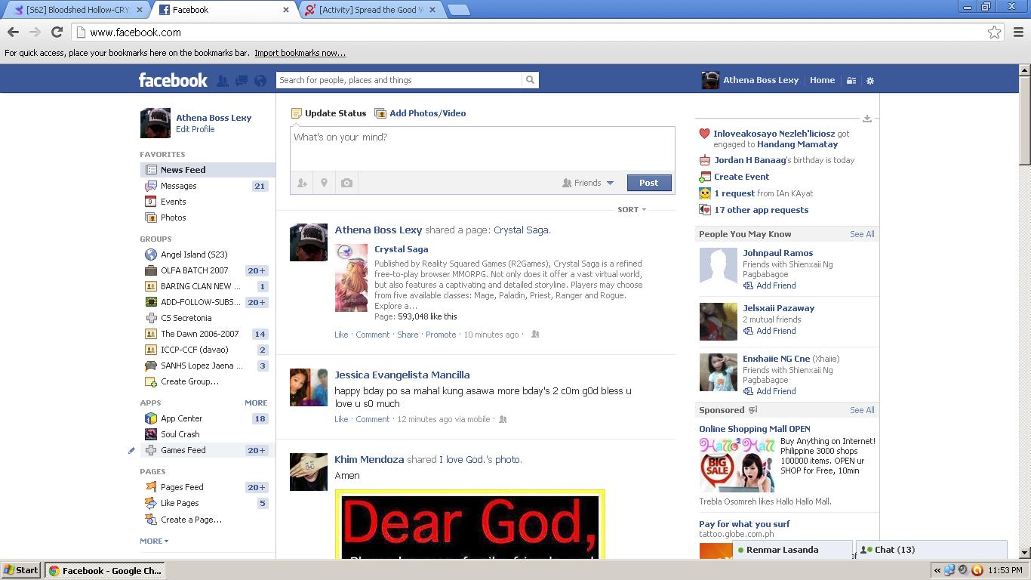1031x580 pixels.
Task: Click the What's on your mind field
Action: (x=482, y=147)
